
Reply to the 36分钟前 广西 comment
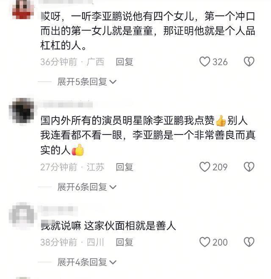click(124, 62)
